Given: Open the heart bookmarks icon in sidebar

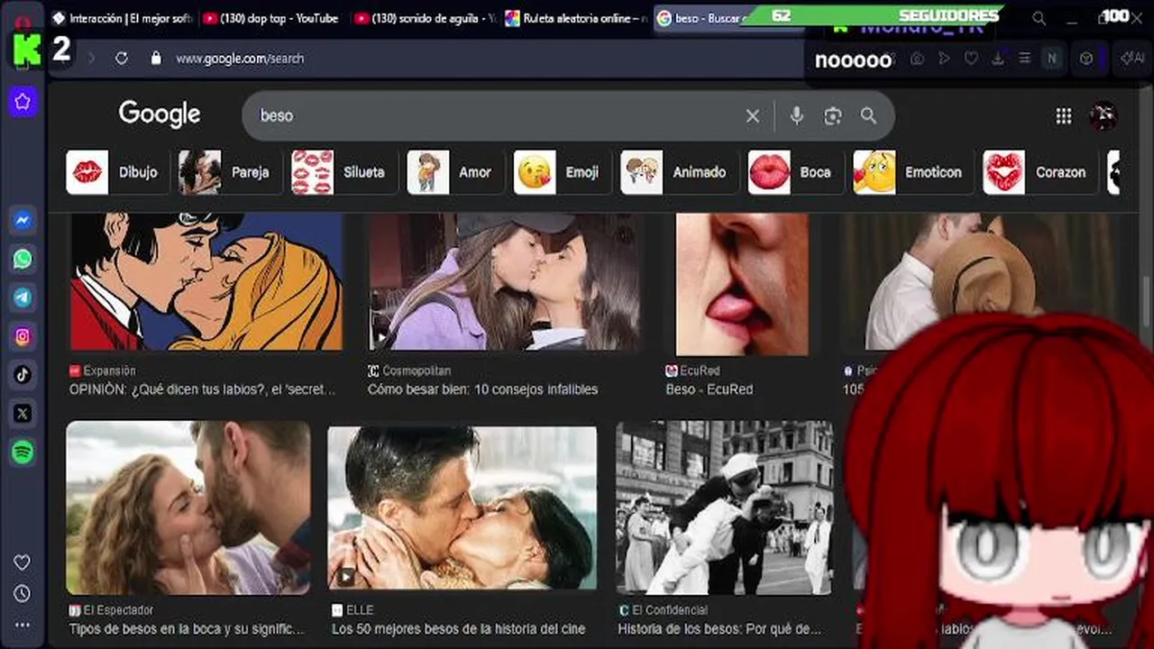Looking at the screenshot, I should click(23, 562).
